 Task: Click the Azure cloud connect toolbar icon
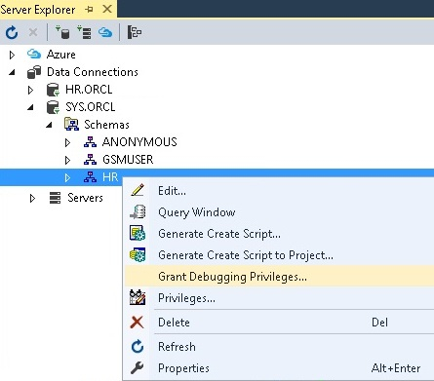click(x=105, y=32)
